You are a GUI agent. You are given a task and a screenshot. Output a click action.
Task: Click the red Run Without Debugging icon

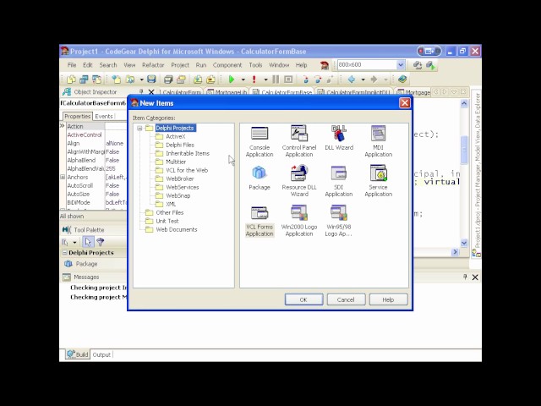tap(254, 80)
